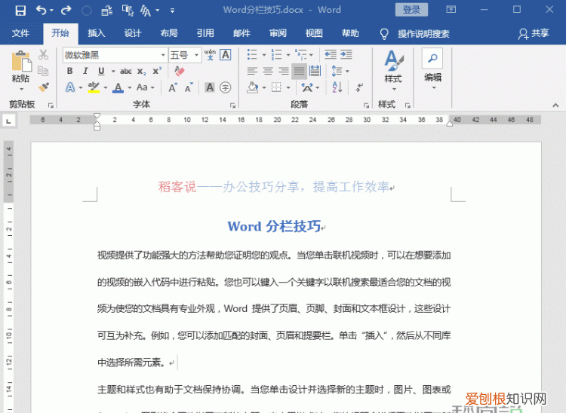Apply yellow text highlight color
The height and width of the screenshot is (413, 566).
tap(94, 87)
